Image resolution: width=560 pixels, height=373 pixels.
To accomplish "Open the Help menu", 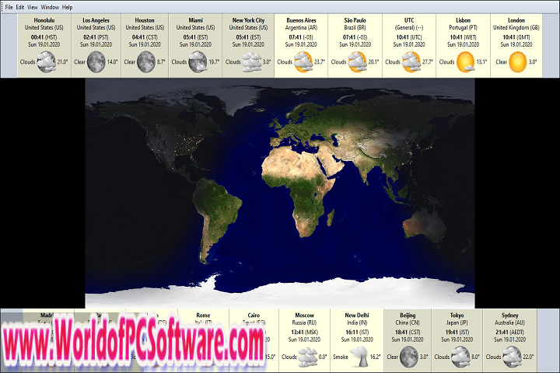I will 67,7.
